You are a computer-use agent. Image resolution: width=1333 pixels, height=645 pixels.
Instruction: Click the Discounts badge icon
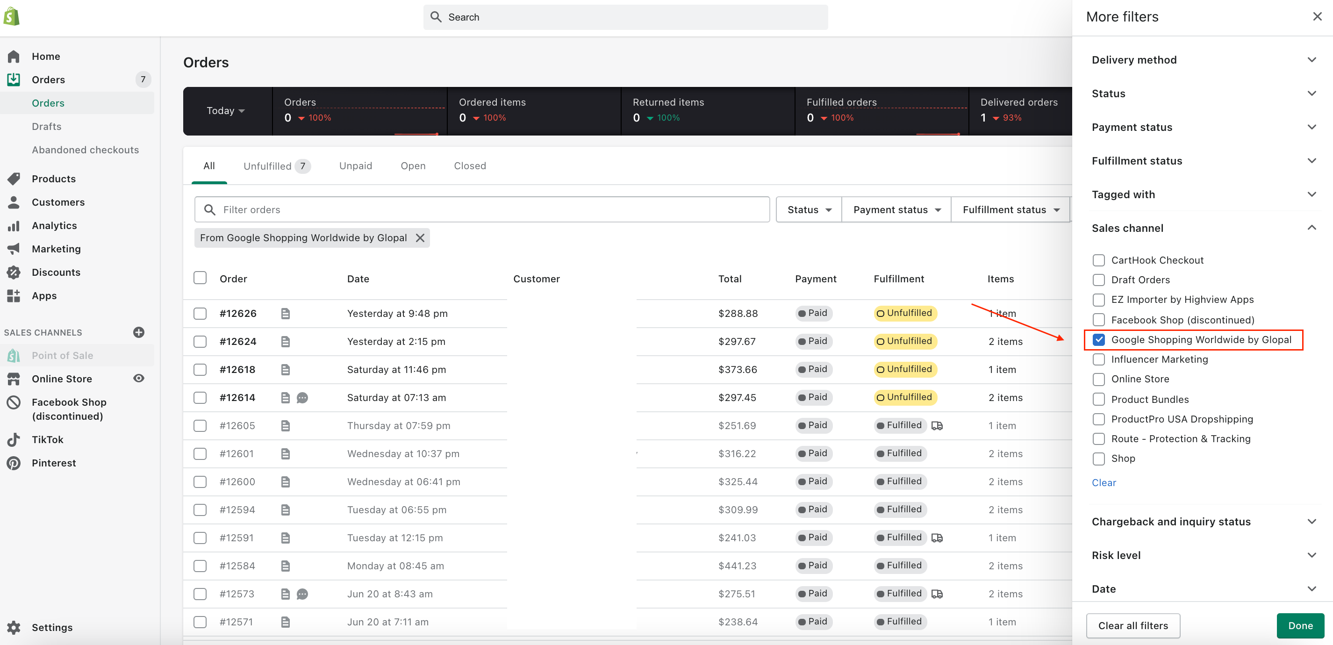pyautogui.click(x=14, y=272)
